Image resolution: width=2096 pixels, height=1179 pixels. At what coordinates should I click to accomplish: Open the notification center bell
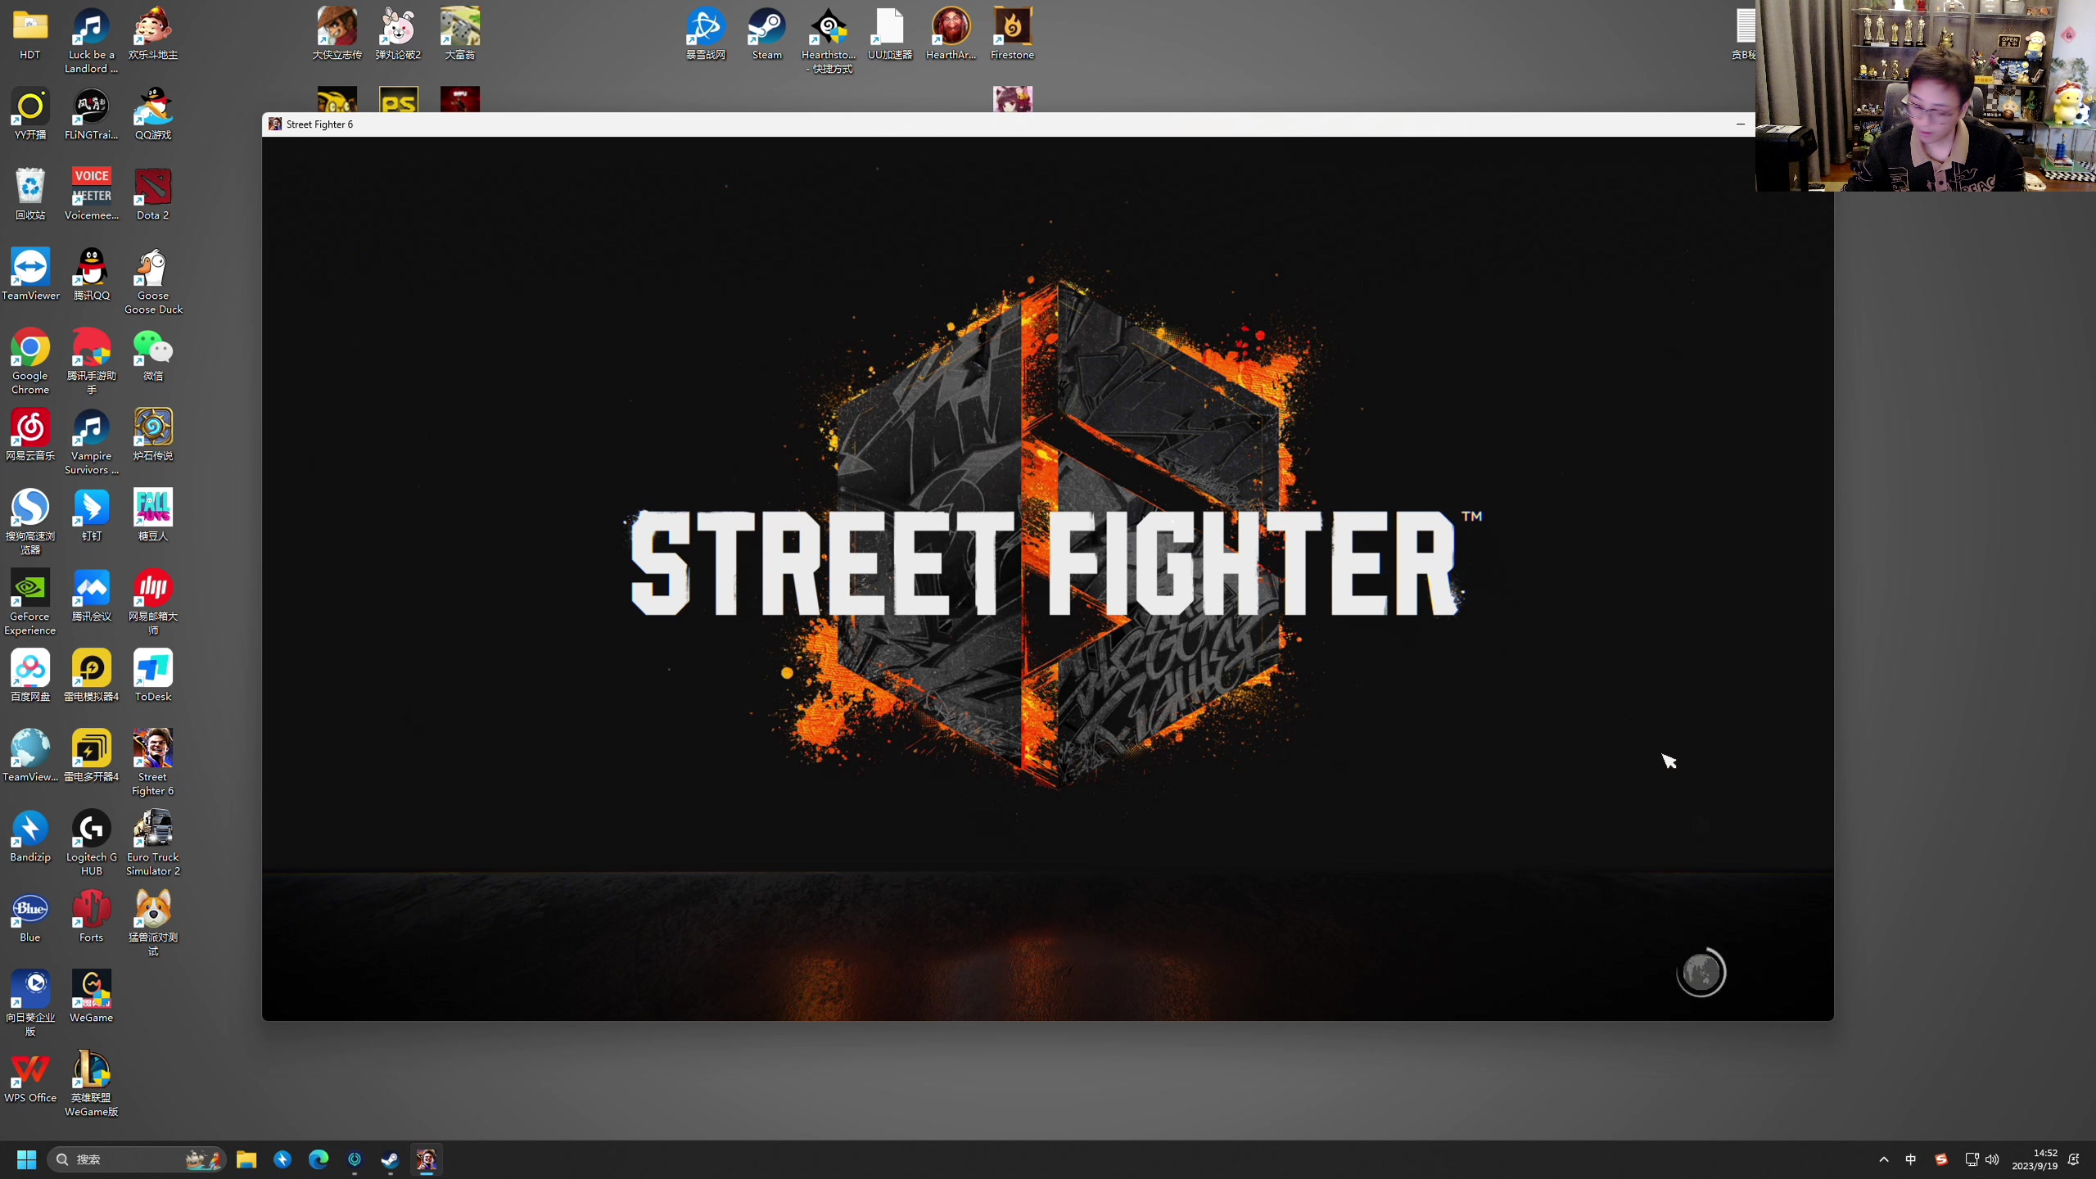click(2074, 1159)
